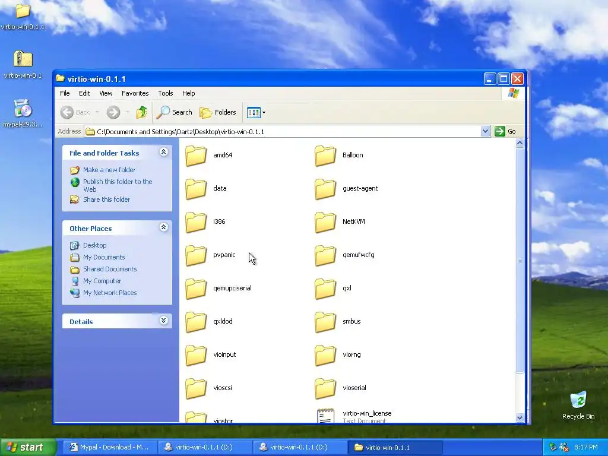
Task: Click the Forward arrow toolbar button
Action: (x=113, y=112)
